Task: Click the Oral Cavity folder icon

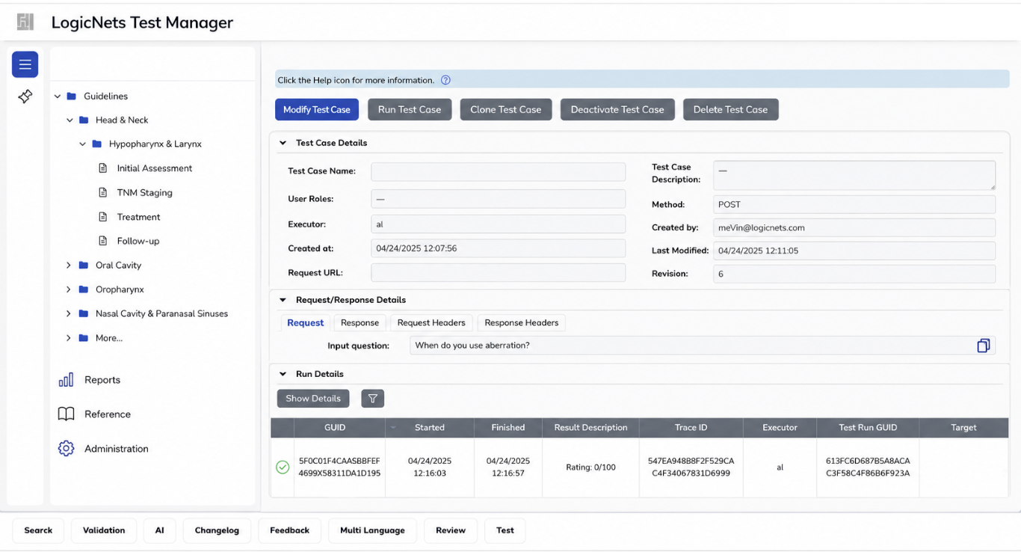Action: pos(84,266)
